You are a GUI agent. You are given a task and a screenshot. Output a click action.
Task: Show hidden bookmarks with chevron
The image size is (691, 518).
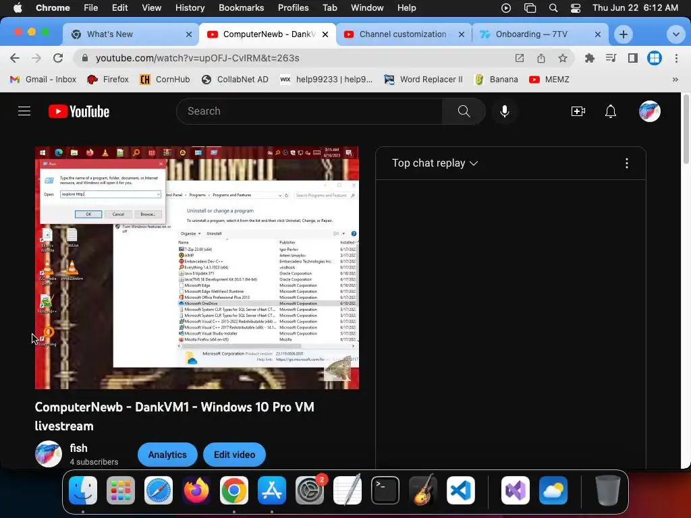675,80
